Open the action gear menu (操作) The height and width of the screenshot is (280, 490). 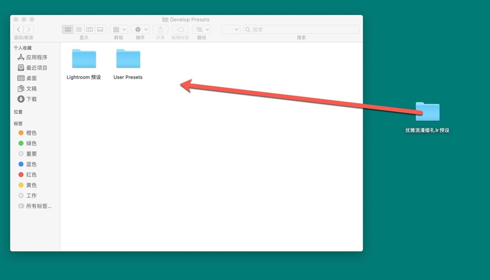click(x=140, y=29)
